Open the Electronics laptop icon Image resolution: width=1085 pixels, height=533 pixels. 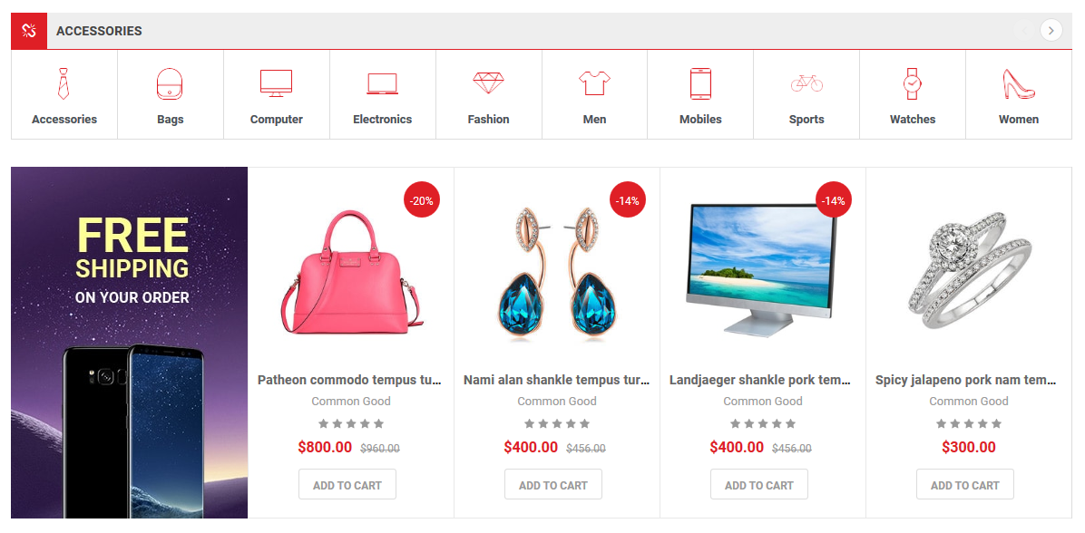(x=382, y=83)
